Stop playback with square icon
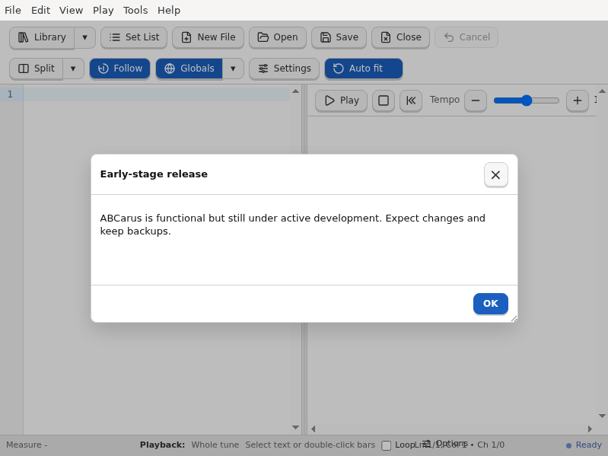 click(x=384, y=100)
